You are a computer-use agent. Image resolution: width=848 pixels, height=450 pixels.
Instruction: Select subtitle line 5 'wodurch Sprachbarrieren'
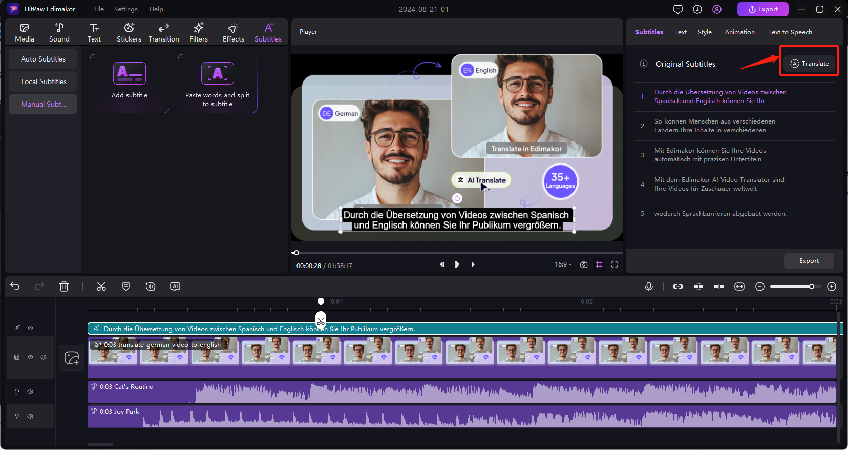pyautogui.click(x=735, y=214)
